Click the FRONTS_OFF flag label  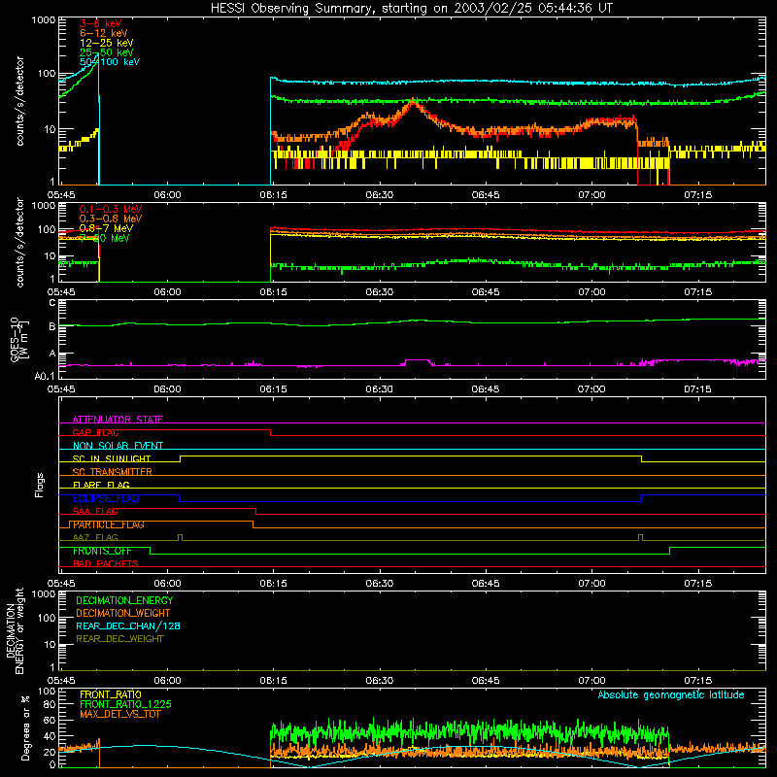[102, 551]
